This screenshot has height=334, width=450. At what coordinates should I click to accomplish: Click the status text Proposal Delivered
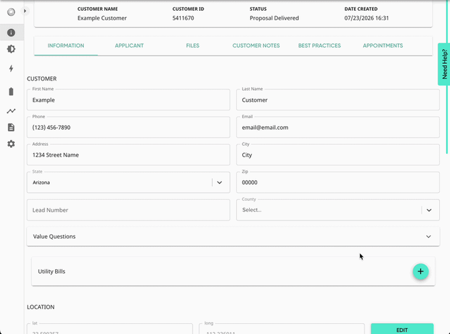274,18
